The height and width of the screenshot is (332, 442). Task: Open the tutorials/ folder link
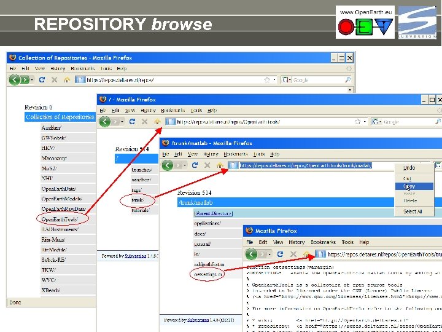pos(141,210)
